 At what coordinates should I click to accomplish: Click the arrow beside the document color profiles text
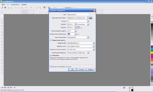pyautogui.click(x=23, y=90)
